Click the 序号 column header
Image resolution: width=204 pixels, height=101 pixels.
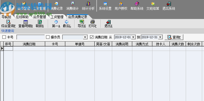tap(8, 44)
